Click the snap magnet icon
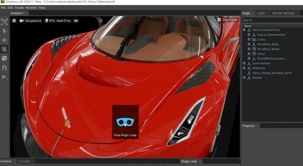This screenshot has height=166, width=303. (x=5, y=68)
